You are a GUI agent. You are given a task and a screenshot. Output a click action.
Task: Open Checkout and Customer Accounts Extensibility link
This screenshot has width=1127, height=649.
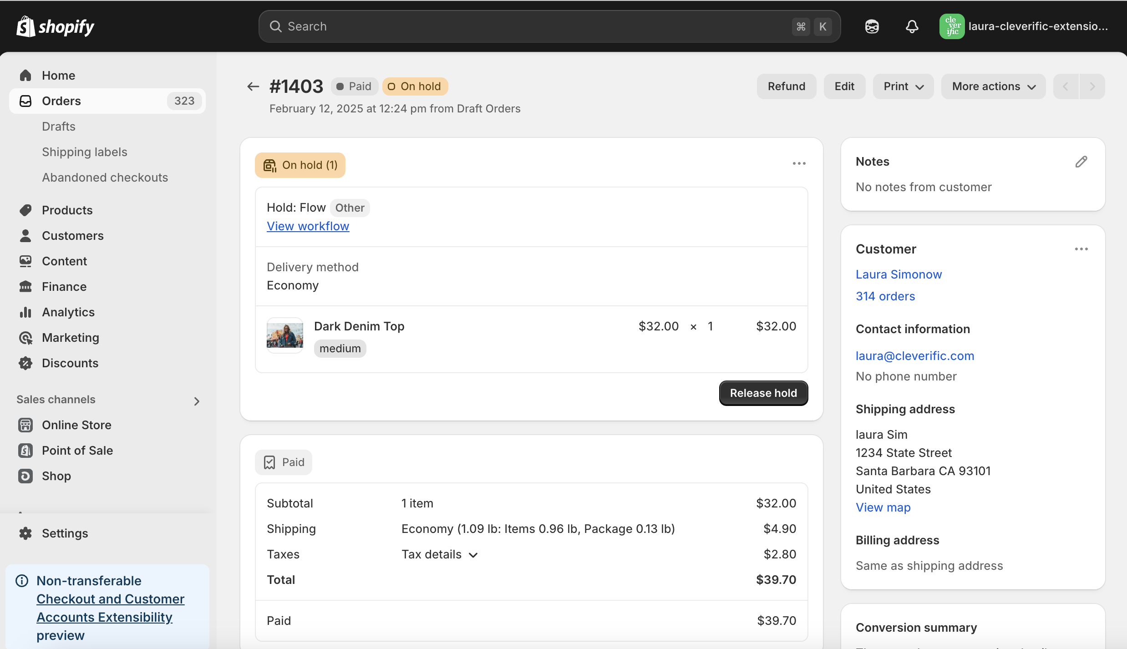111,608
